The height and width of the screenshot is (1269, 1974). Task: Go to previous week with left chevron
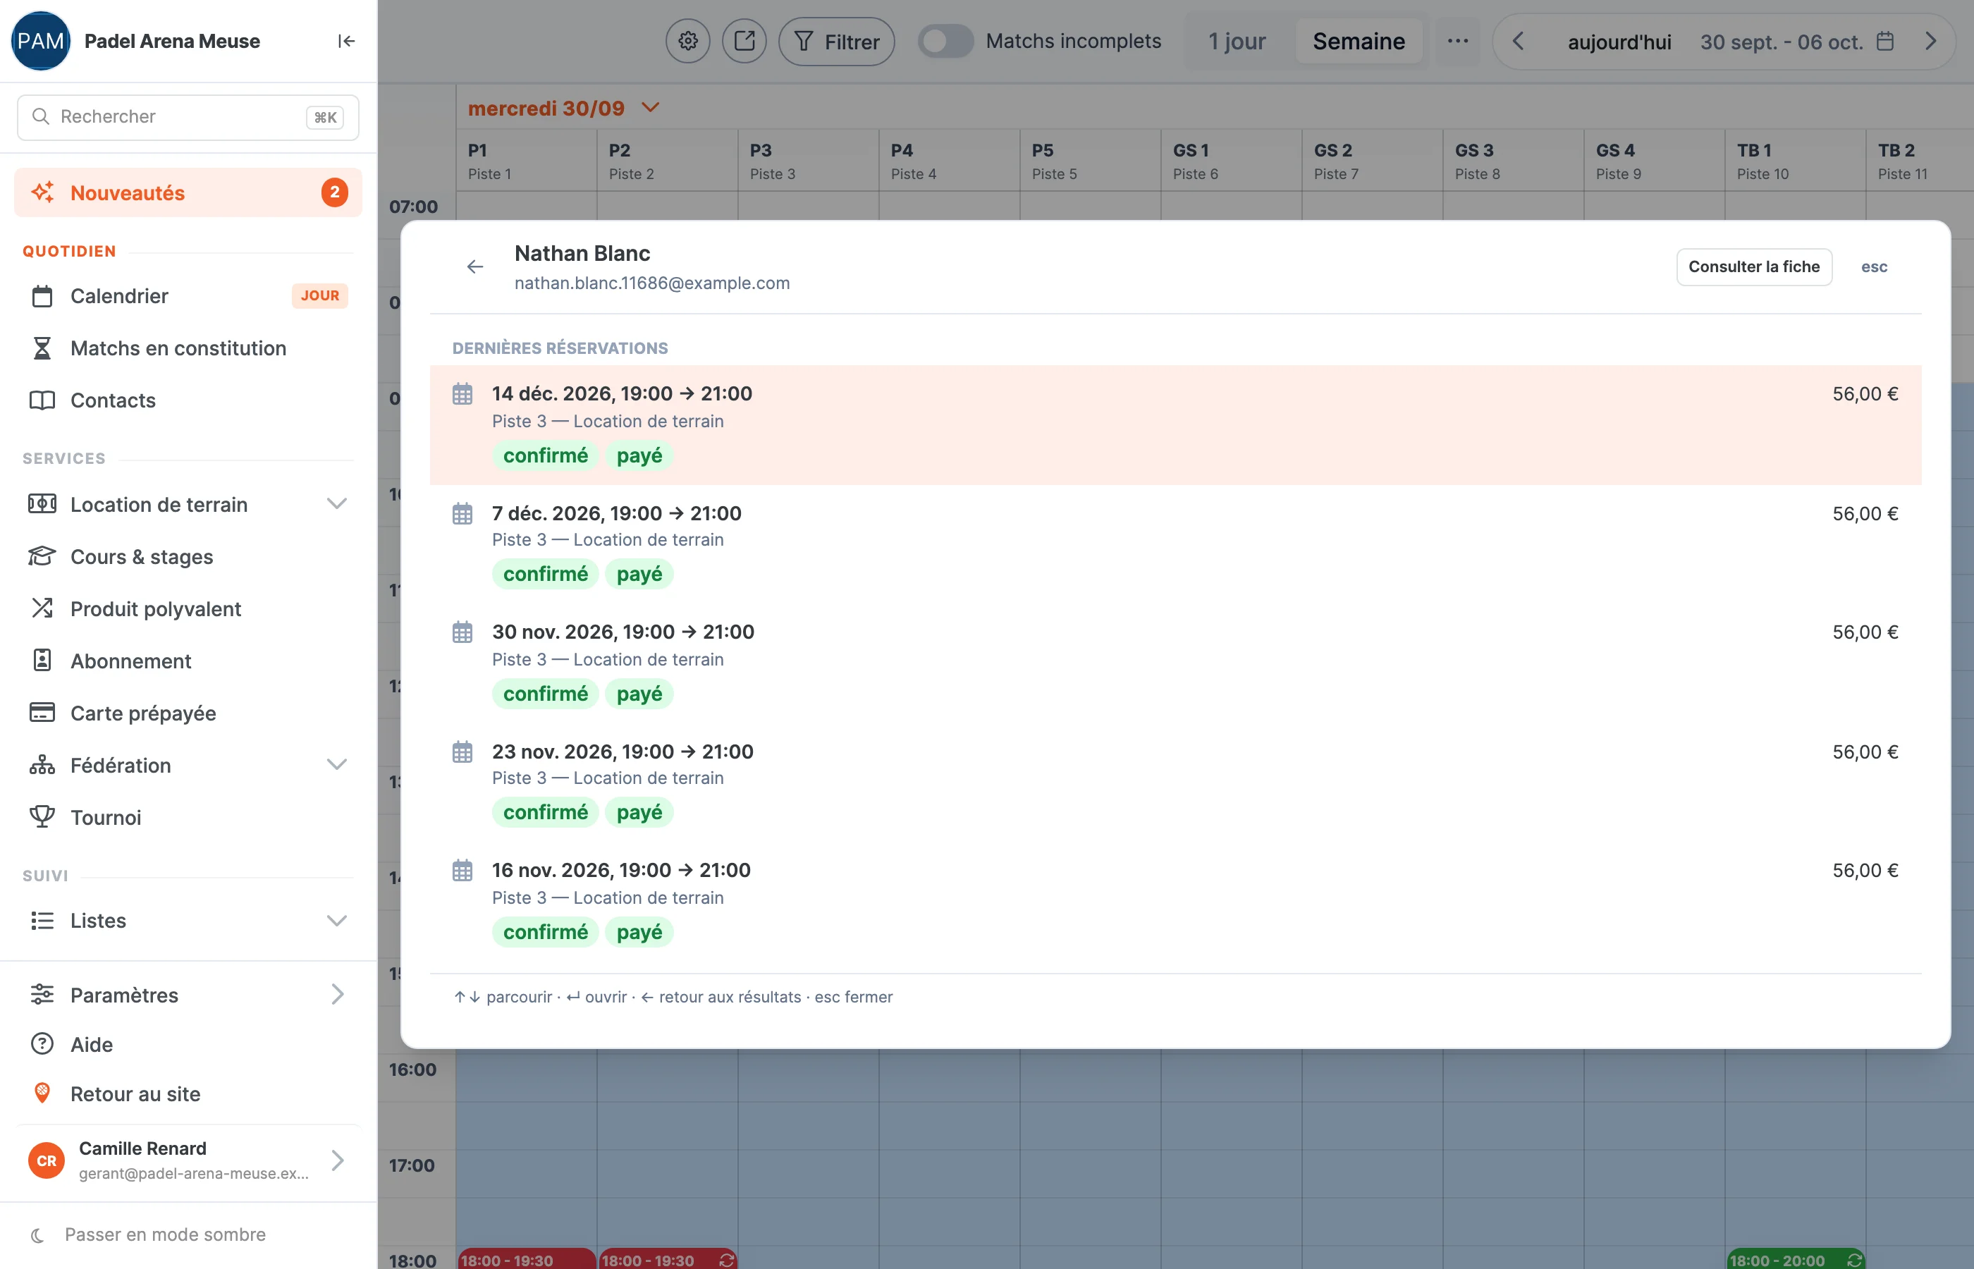click(x=1518, y=41)
